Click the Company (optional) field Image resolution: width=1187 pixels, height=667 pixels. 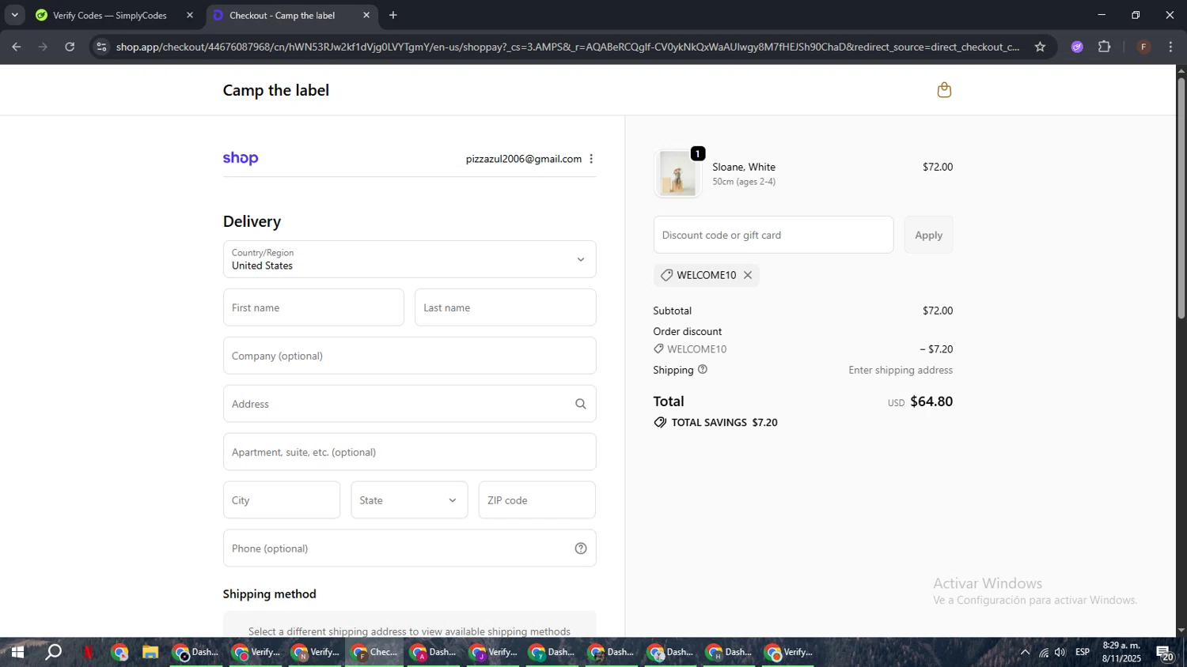(409, 356)
